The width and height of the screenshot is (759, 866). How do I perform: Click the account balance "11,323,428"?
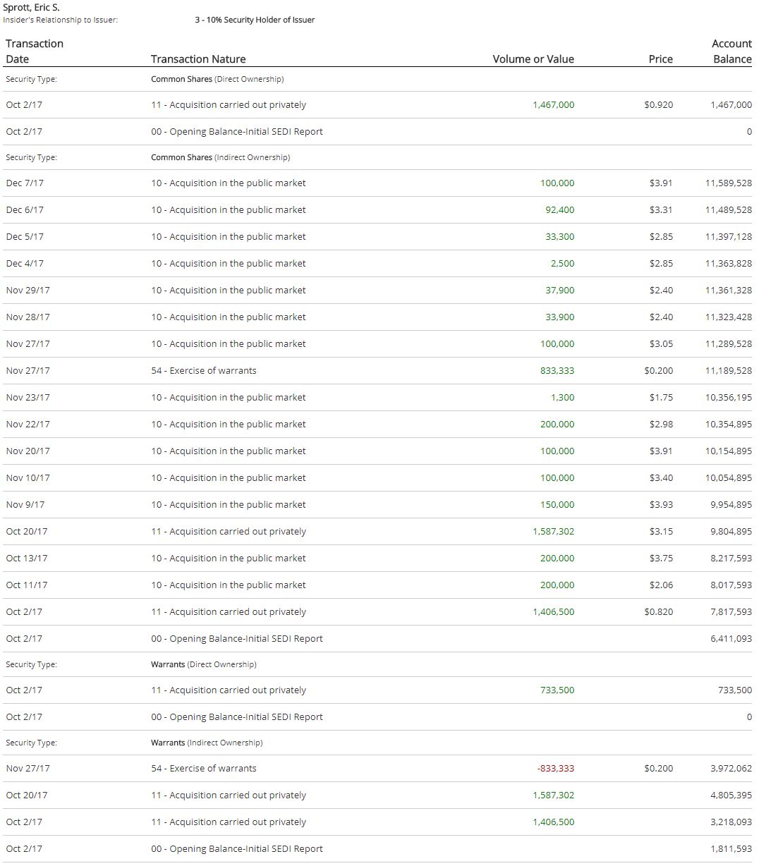(729, 317)
